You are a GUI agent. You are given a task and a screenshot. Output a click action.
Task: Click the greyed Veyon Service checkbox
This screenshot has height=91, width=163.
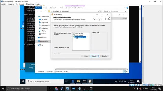74,33
